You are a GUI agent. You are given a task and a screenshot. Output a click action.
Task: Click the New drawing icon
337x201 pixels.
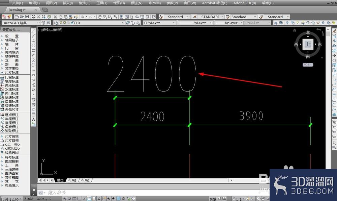coord(17,17)
